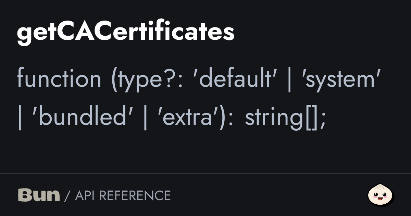This screenshot has width=411, height=216.
Task: Click the slash separator after the Bun logo
Action: [x=67, y=195]
